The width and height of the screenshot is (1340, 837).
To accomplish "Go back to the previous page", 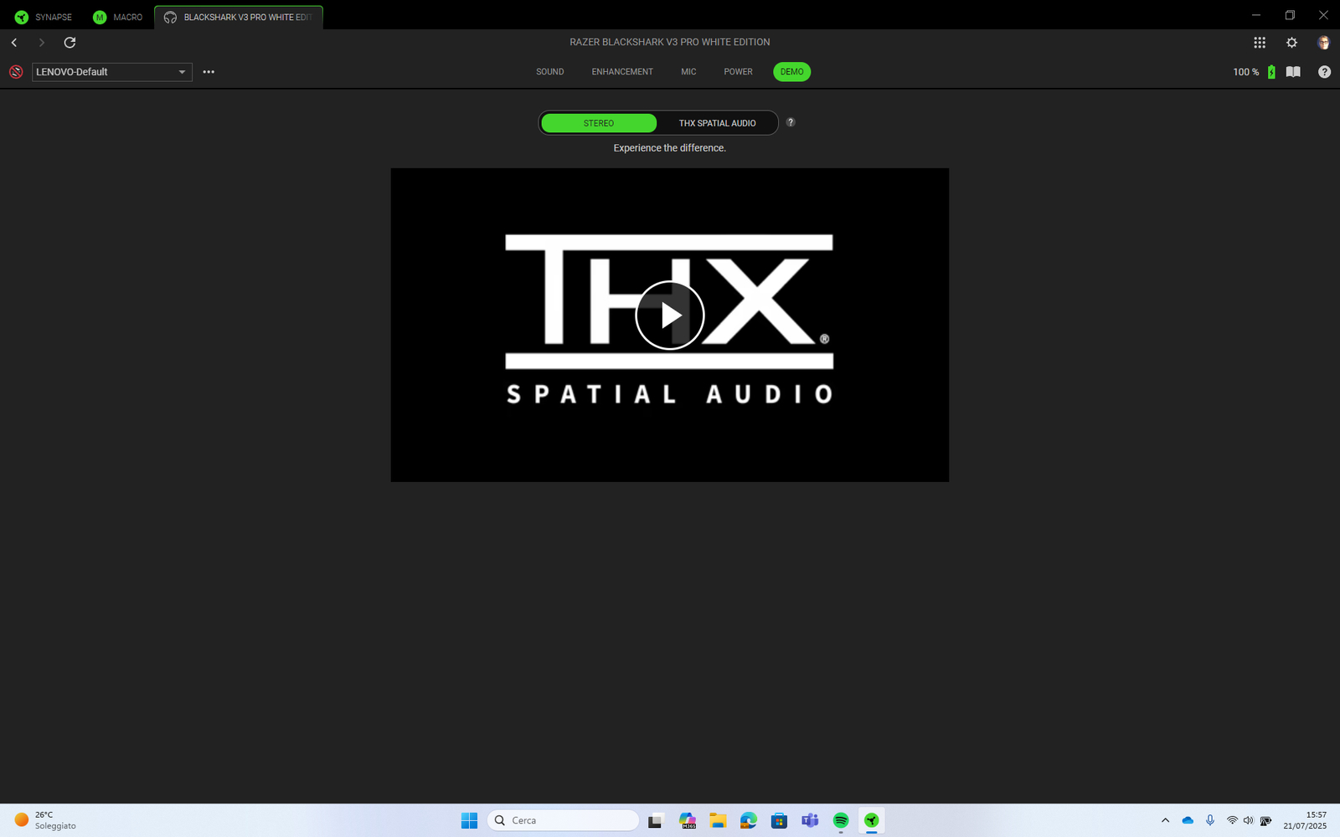I will coord(14,42).
